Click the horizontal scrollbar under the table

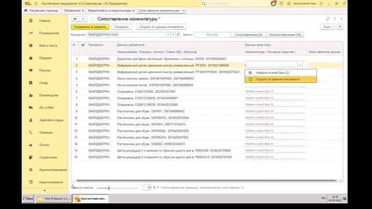coord(206,181)
